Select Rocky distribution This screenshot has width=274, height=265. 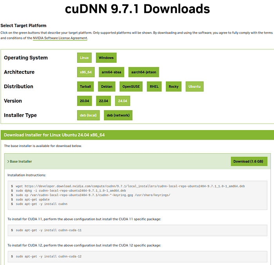pos(173,87)
